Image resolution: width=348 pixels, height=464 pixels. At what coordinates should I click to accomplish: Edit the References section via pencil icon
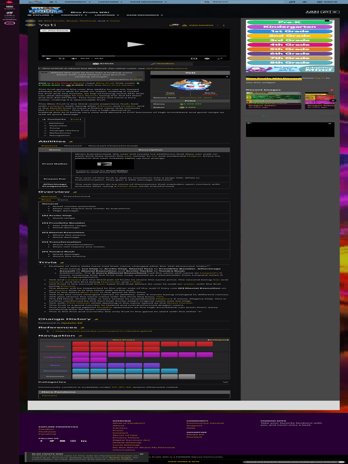[82, 328]
